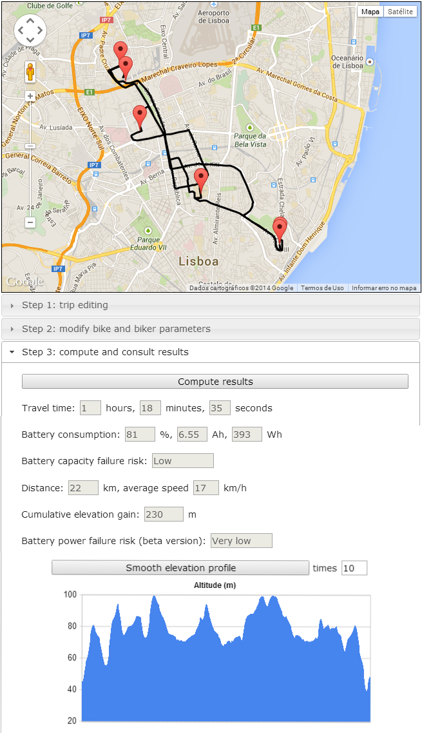
Task: Zoom out with the minus button
Action: coord(30,222)
